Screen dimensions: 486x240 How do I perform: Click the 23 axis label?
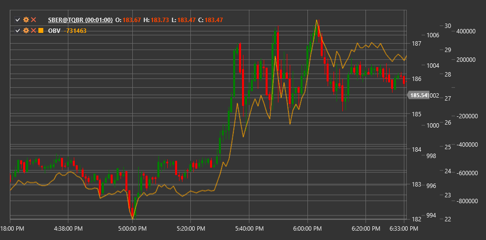click(448, 195)
